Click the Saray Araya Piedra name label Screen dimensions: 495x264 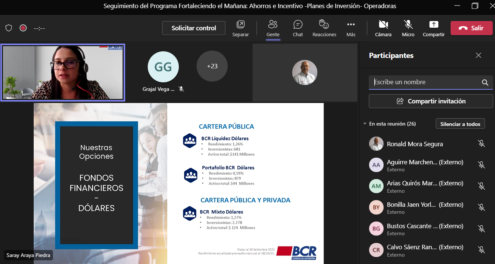[28, 255]
